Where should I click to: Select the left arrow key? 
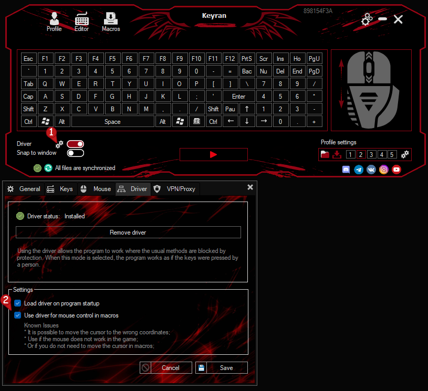231,122
